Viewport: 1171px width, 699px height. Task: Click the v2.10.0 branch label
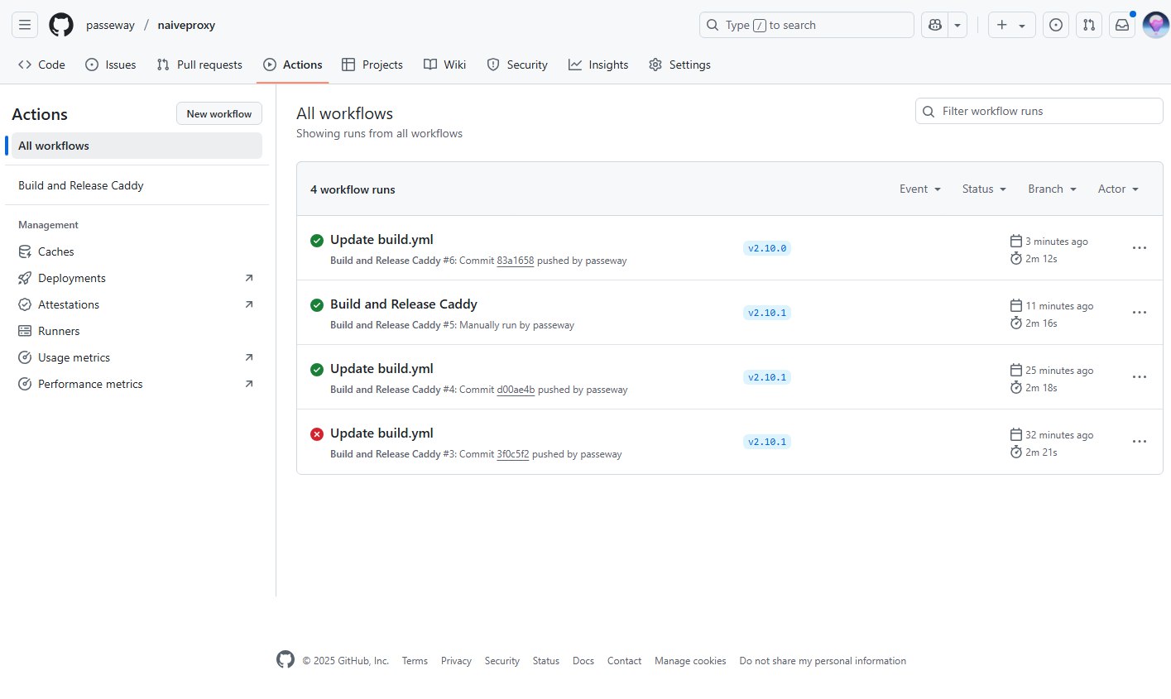[767, 248]
